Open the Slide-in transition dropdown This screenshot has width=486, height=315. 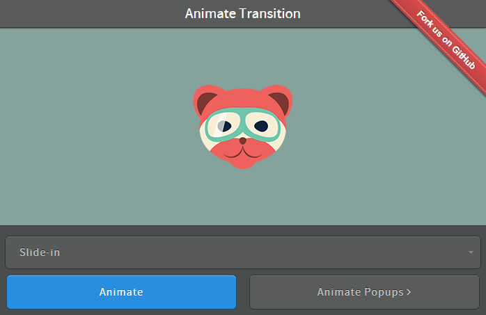[243, 252]
